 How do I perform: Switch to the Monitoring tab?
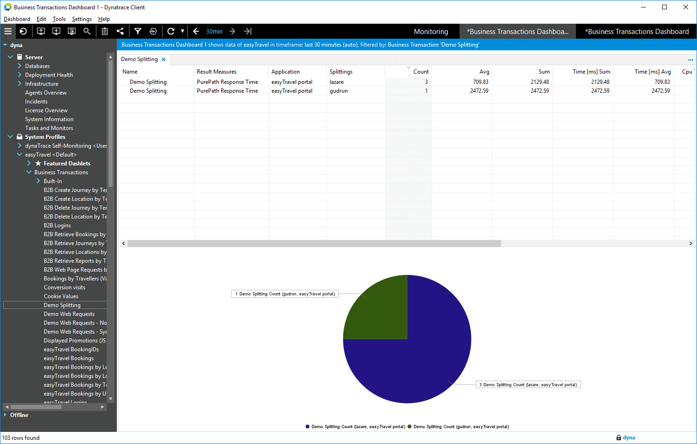click(x=431, y=32)
